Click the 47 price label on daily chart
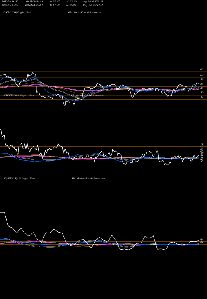The image size is (207, 299). pos(202,97)
